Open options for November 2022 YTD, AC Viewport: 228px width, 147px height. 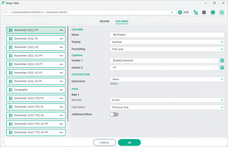[x=61, y=116]
